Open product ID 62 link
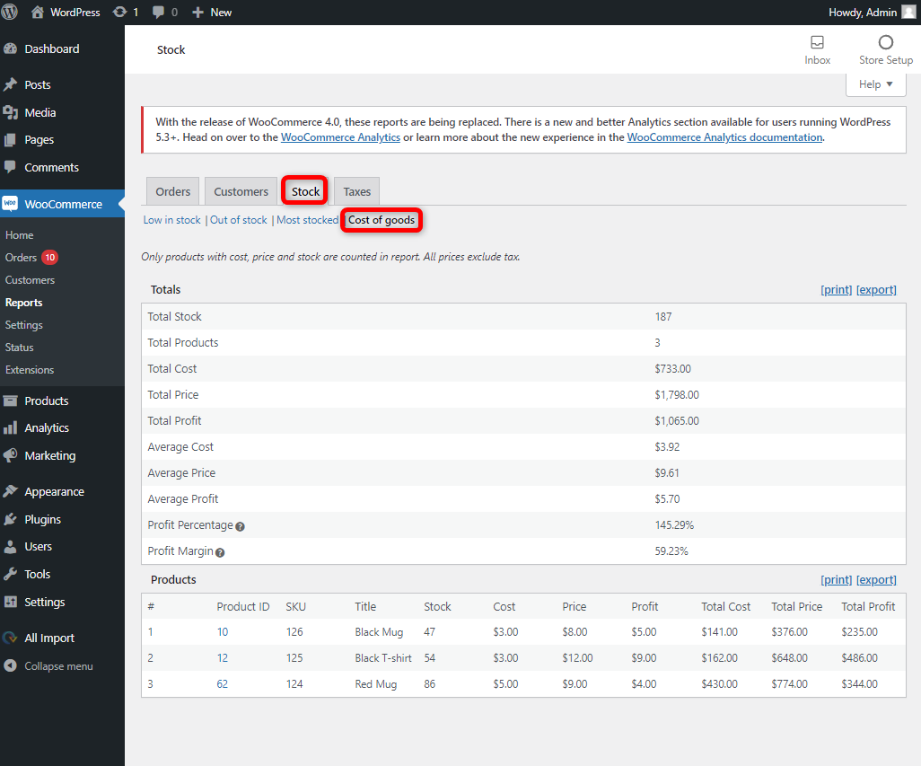The image size is (921, 766). [222, 683]
